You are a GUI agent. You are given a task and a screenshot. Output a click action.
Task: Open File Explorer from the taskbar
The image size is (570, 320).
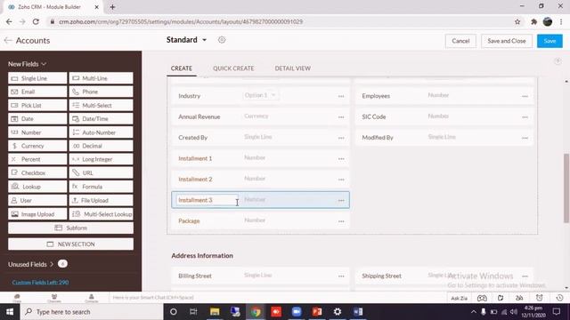[x=215, y=312]
